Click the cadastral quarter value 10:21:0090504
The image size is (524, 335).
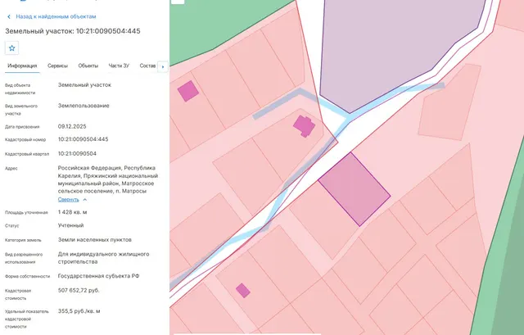coord(77,154)
